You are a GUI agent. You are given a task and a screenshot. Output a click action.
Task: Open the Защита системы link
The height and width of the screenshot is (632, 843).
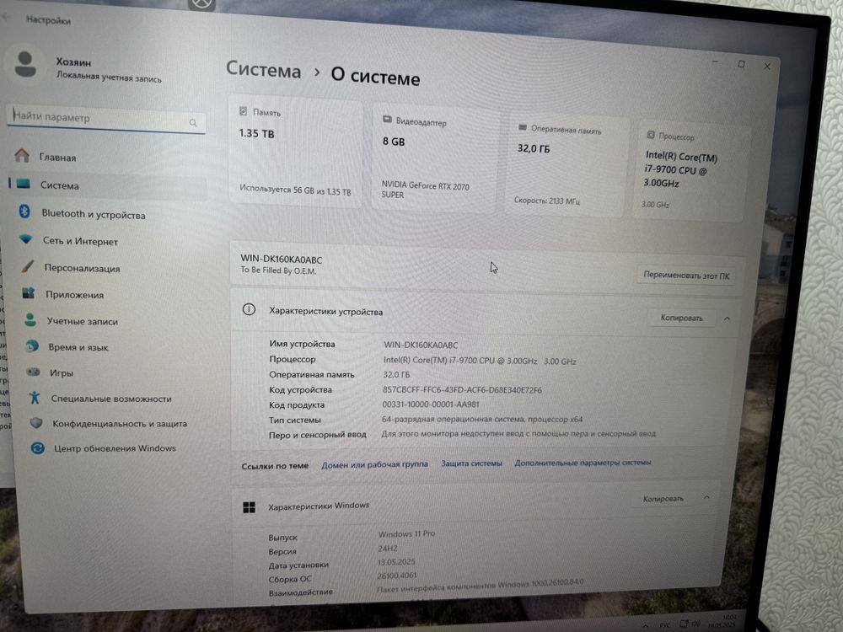pyautogui.click(x=471, y=463)
